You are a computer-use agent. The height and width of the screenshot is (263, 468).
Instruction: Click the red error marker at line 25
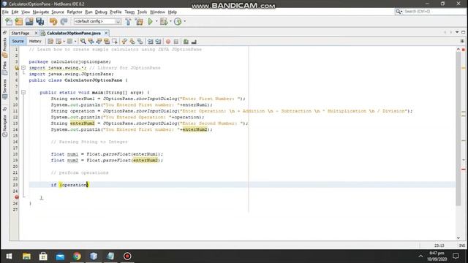(x=17, y=197)
